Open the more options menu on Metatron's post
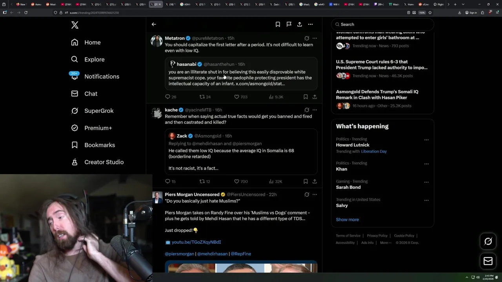Screen dimensions: 502x282 coord(315,38)
